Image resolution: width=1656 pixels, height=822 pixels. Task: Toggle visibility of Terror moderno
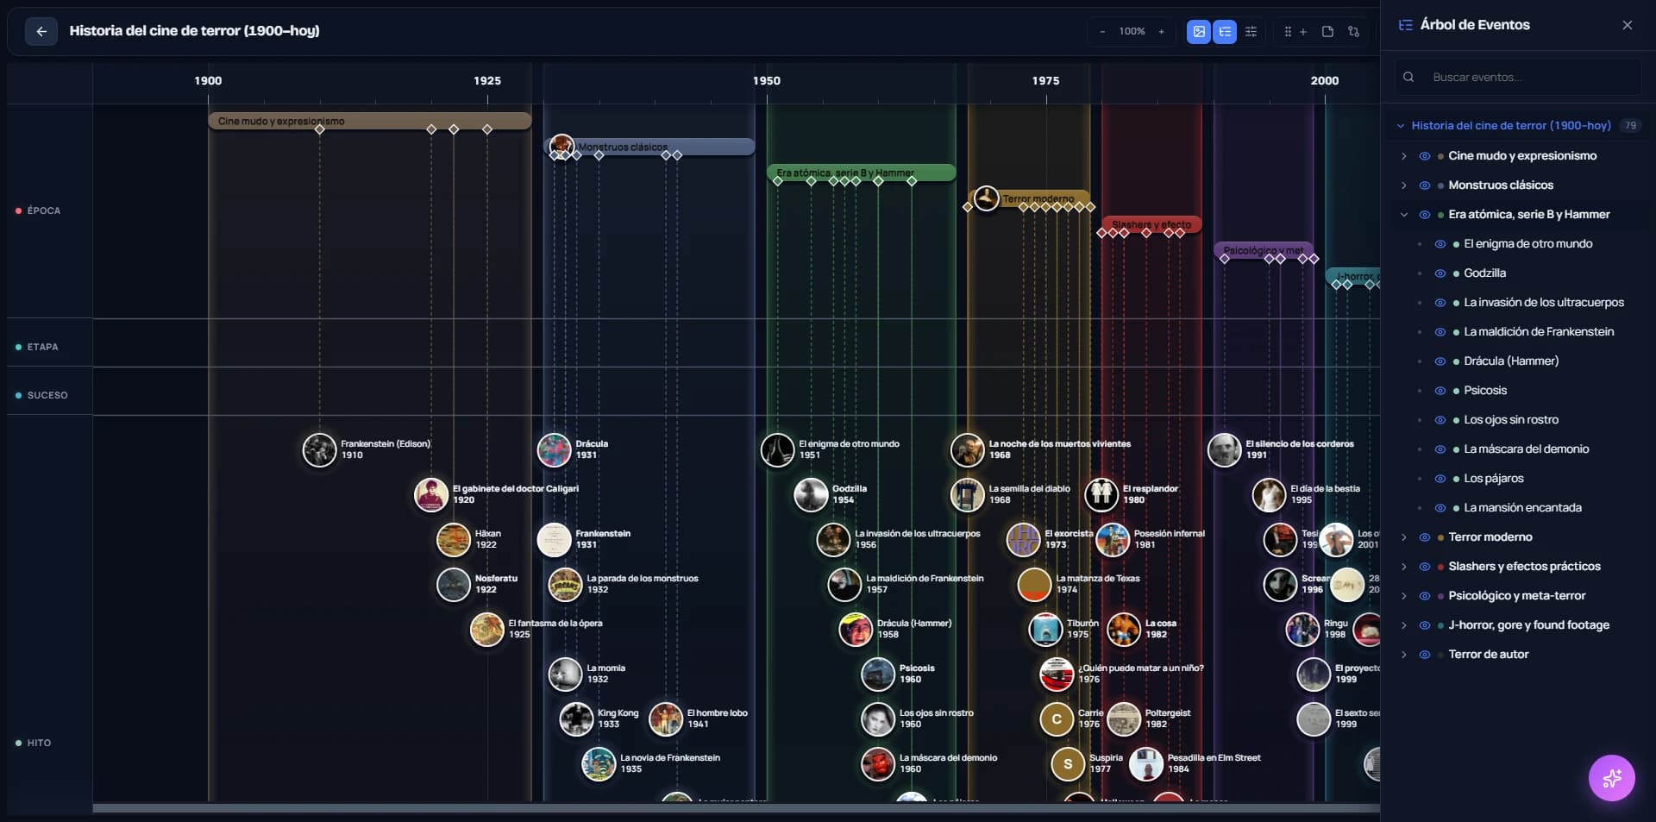point(1425,537)
